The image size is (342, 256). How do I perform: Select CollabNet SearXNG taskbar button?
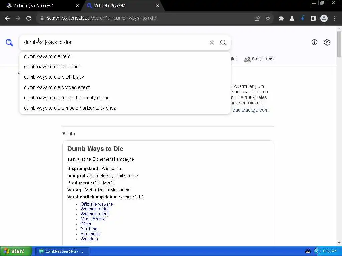click(x=62, y=251)
